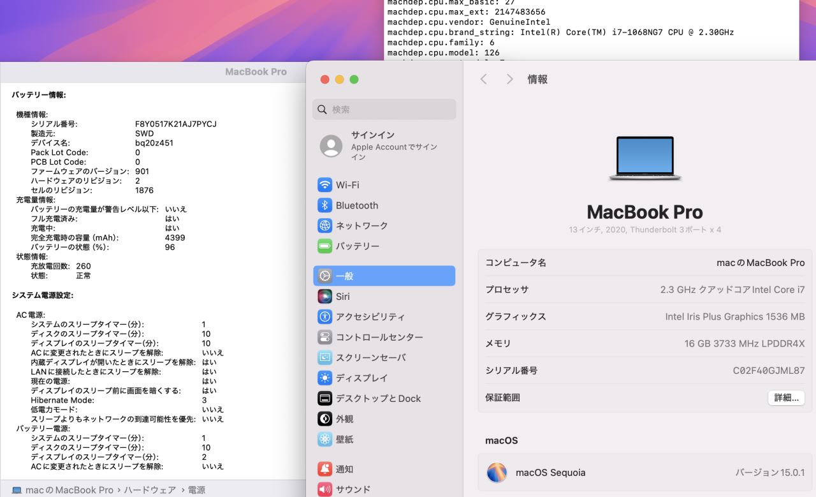
Task: Click the magnifier icon in search field
Action: pyautogui.click(x=322, y=110)
